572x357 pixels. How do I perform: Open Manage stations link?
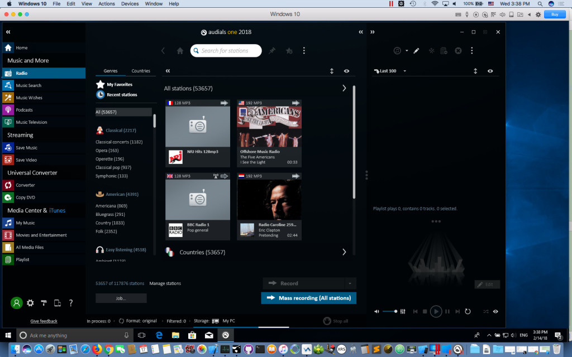click(165, 283)
